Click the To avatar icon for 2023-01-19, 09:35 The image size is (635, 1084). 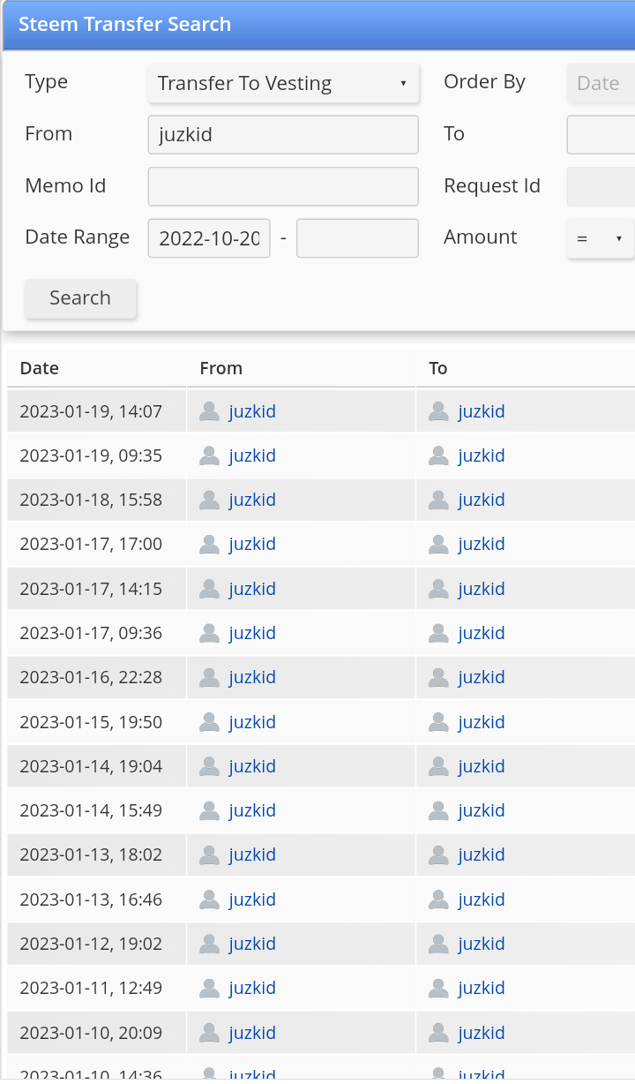(x=438, y=455)
